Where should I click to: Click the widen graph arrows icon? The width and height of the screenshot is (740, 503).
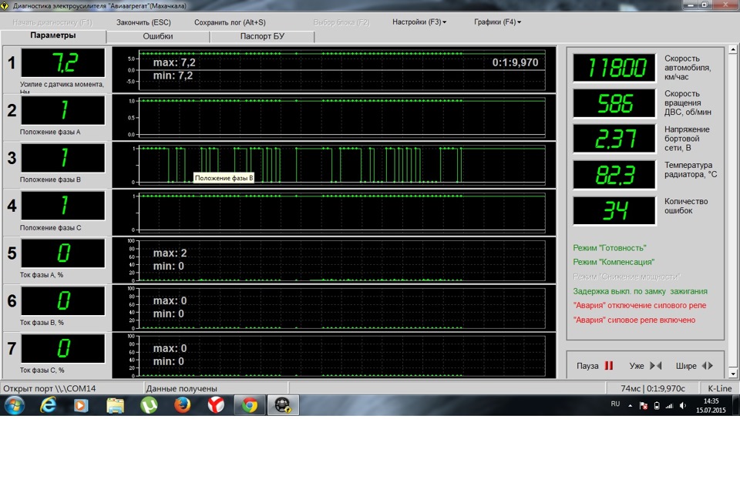707,365
